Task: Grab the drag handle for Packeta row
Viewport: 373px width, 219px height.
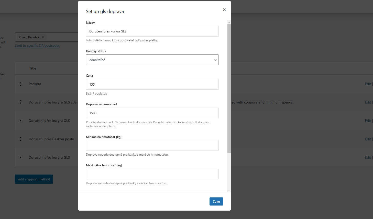Action: click(21, 84)
